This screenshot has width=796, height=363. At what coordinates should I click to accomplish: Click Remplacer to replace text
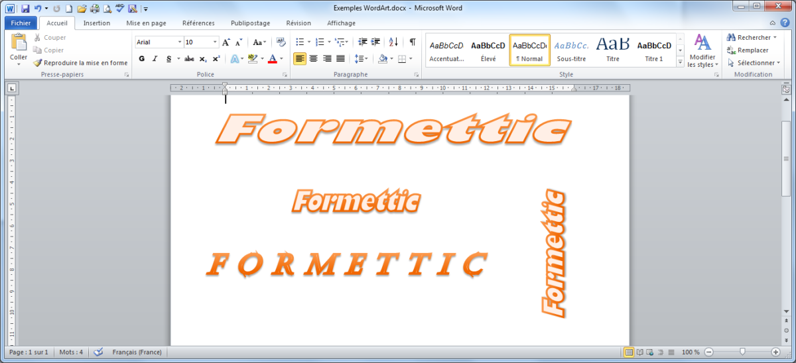tap(748, 50)
